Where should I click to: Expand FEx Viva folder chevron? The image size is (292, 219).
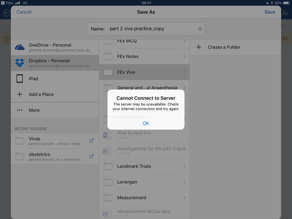pos(184,72)
